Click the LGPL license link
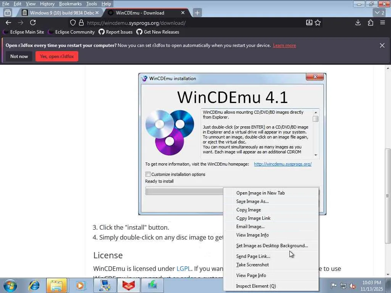 point(184,269)
